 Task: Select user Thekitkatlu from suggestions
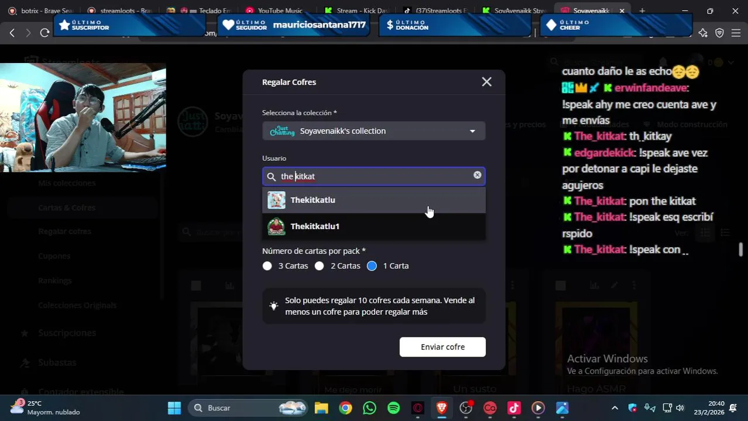[x=373, y=200]
